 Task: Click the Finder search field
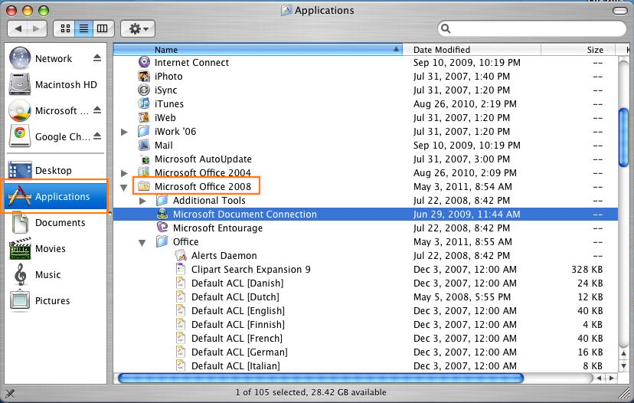(531, 28)
